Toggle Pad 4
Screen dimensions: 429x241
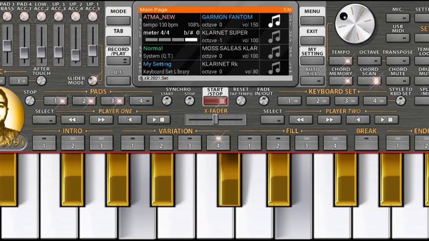click(141, 101)
